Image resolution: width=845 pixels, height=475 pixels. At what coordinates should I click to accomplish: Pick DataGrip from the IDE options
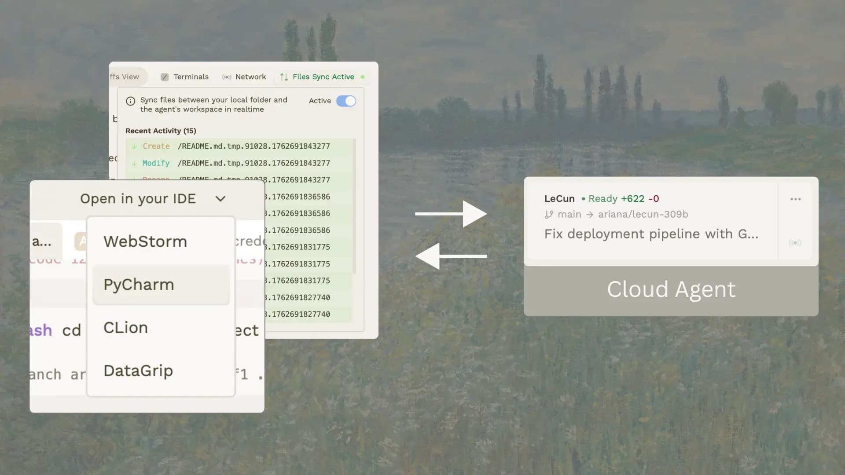tap(138, 371)
